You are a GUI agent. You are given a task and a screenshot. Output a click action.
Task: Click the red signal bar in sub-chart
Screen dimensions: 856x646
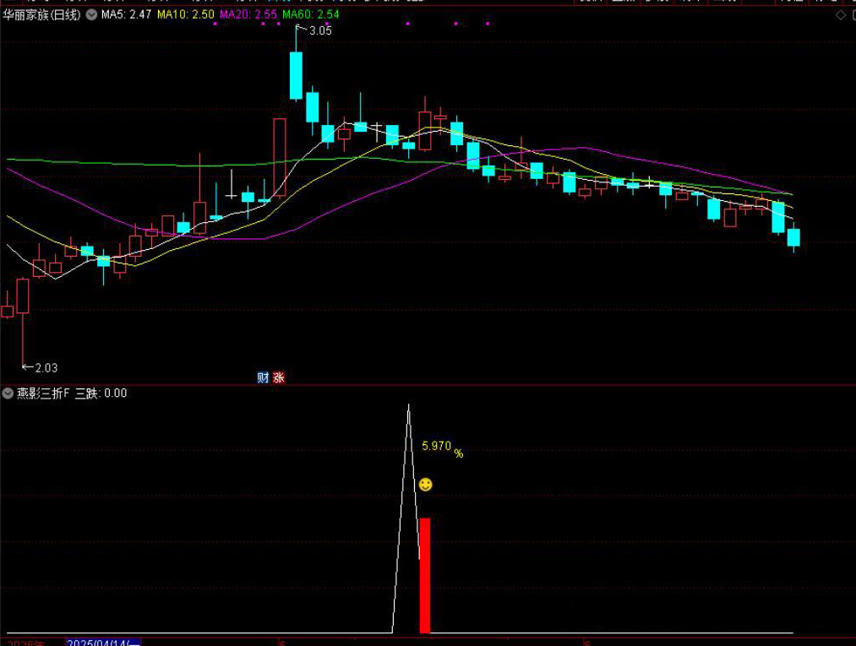tap(425, 574)
